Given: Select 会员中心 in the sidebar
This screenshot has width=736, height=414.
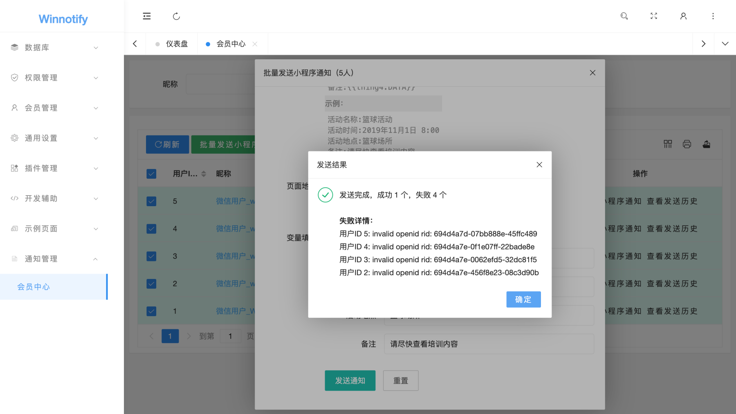Looking at the screenshot, I should tap(34, 287).
